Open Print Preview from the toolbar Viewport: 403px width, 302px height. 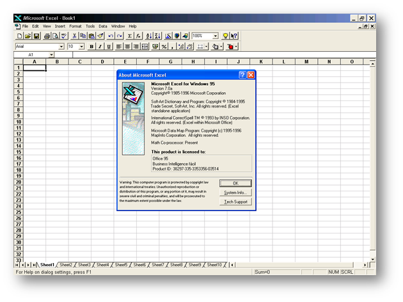point(55,36)
